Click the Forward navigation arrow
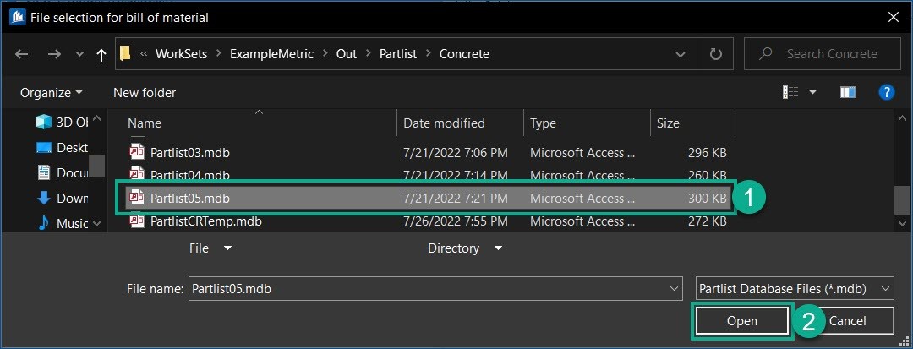This screenshot has height=349, width=913. click(x=52, y=54)
